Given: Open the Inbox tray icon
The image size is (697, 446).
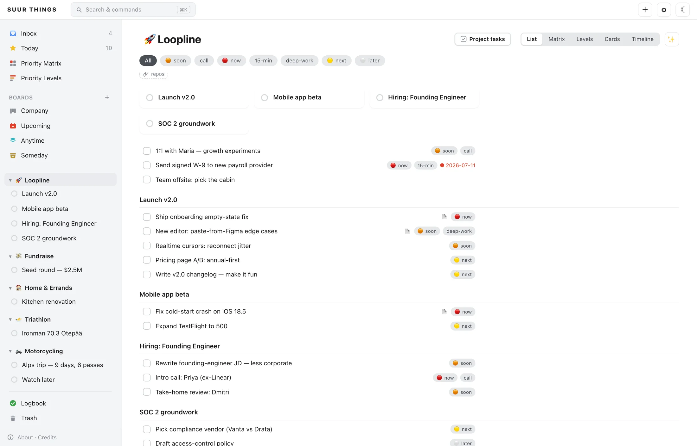Looking at the screenshot, I should (x=13, y=33).
